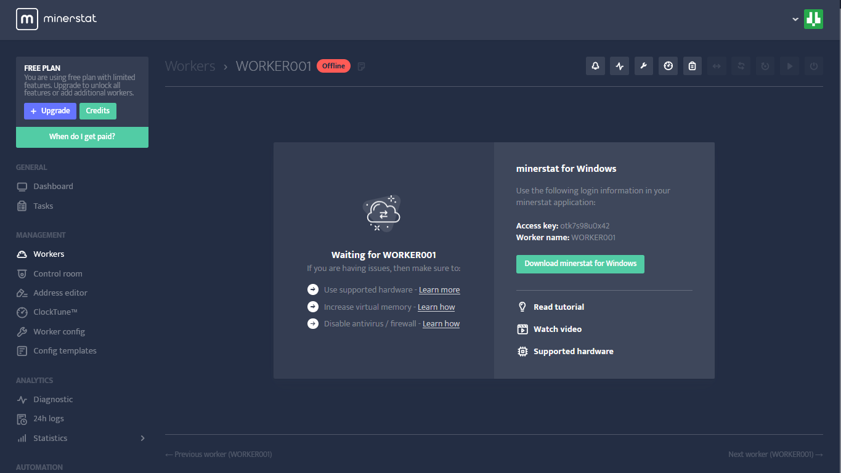Select Worker config in the sidebar
The image size is (841, 473).
59,332
